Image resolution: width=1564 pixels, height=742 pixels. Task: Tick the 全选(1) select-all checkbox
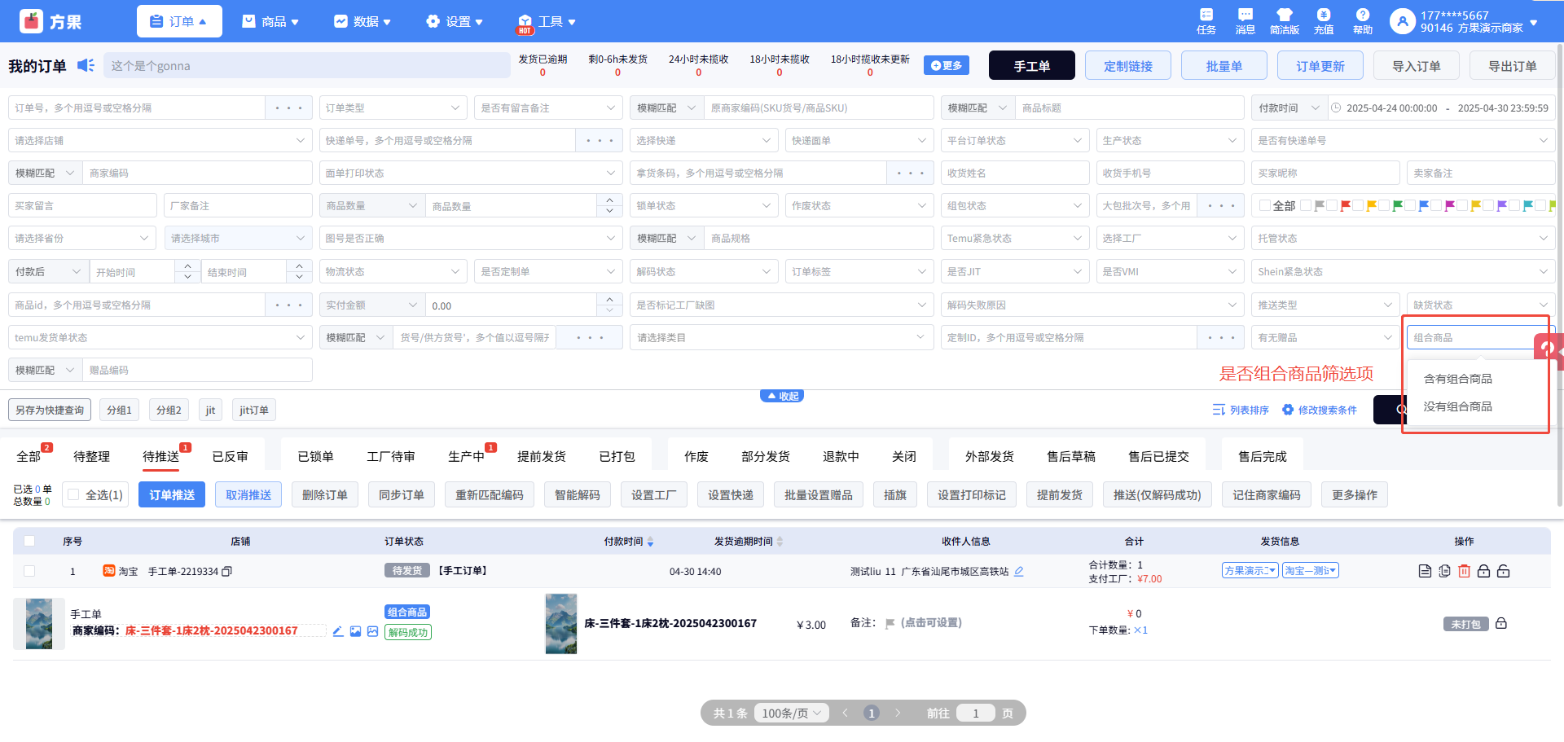(x=74, y=494)
